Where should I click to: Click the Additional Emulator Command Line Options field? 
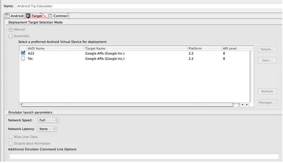coord(144,156)
